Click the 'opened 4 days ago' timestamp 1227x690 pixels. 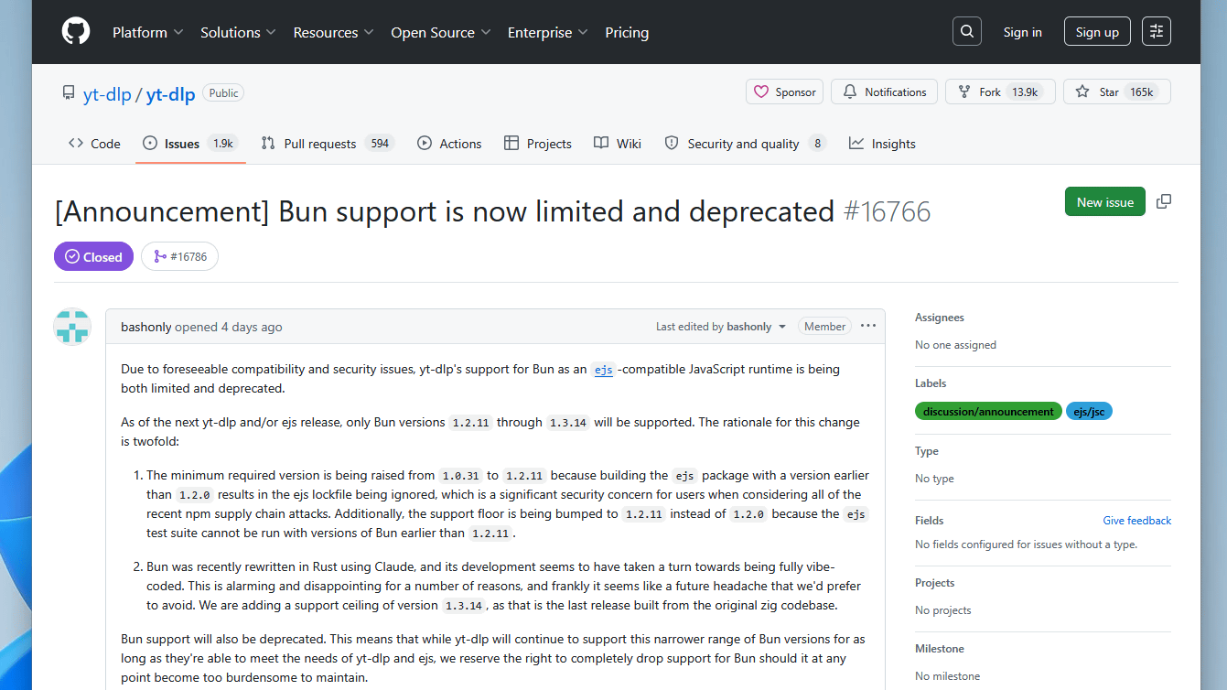pos(229,327)
